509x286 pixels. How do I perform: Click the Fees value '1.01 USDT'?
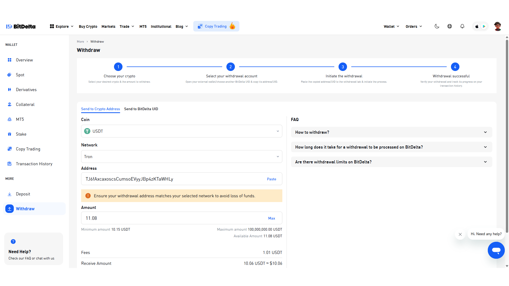[273, 252]
